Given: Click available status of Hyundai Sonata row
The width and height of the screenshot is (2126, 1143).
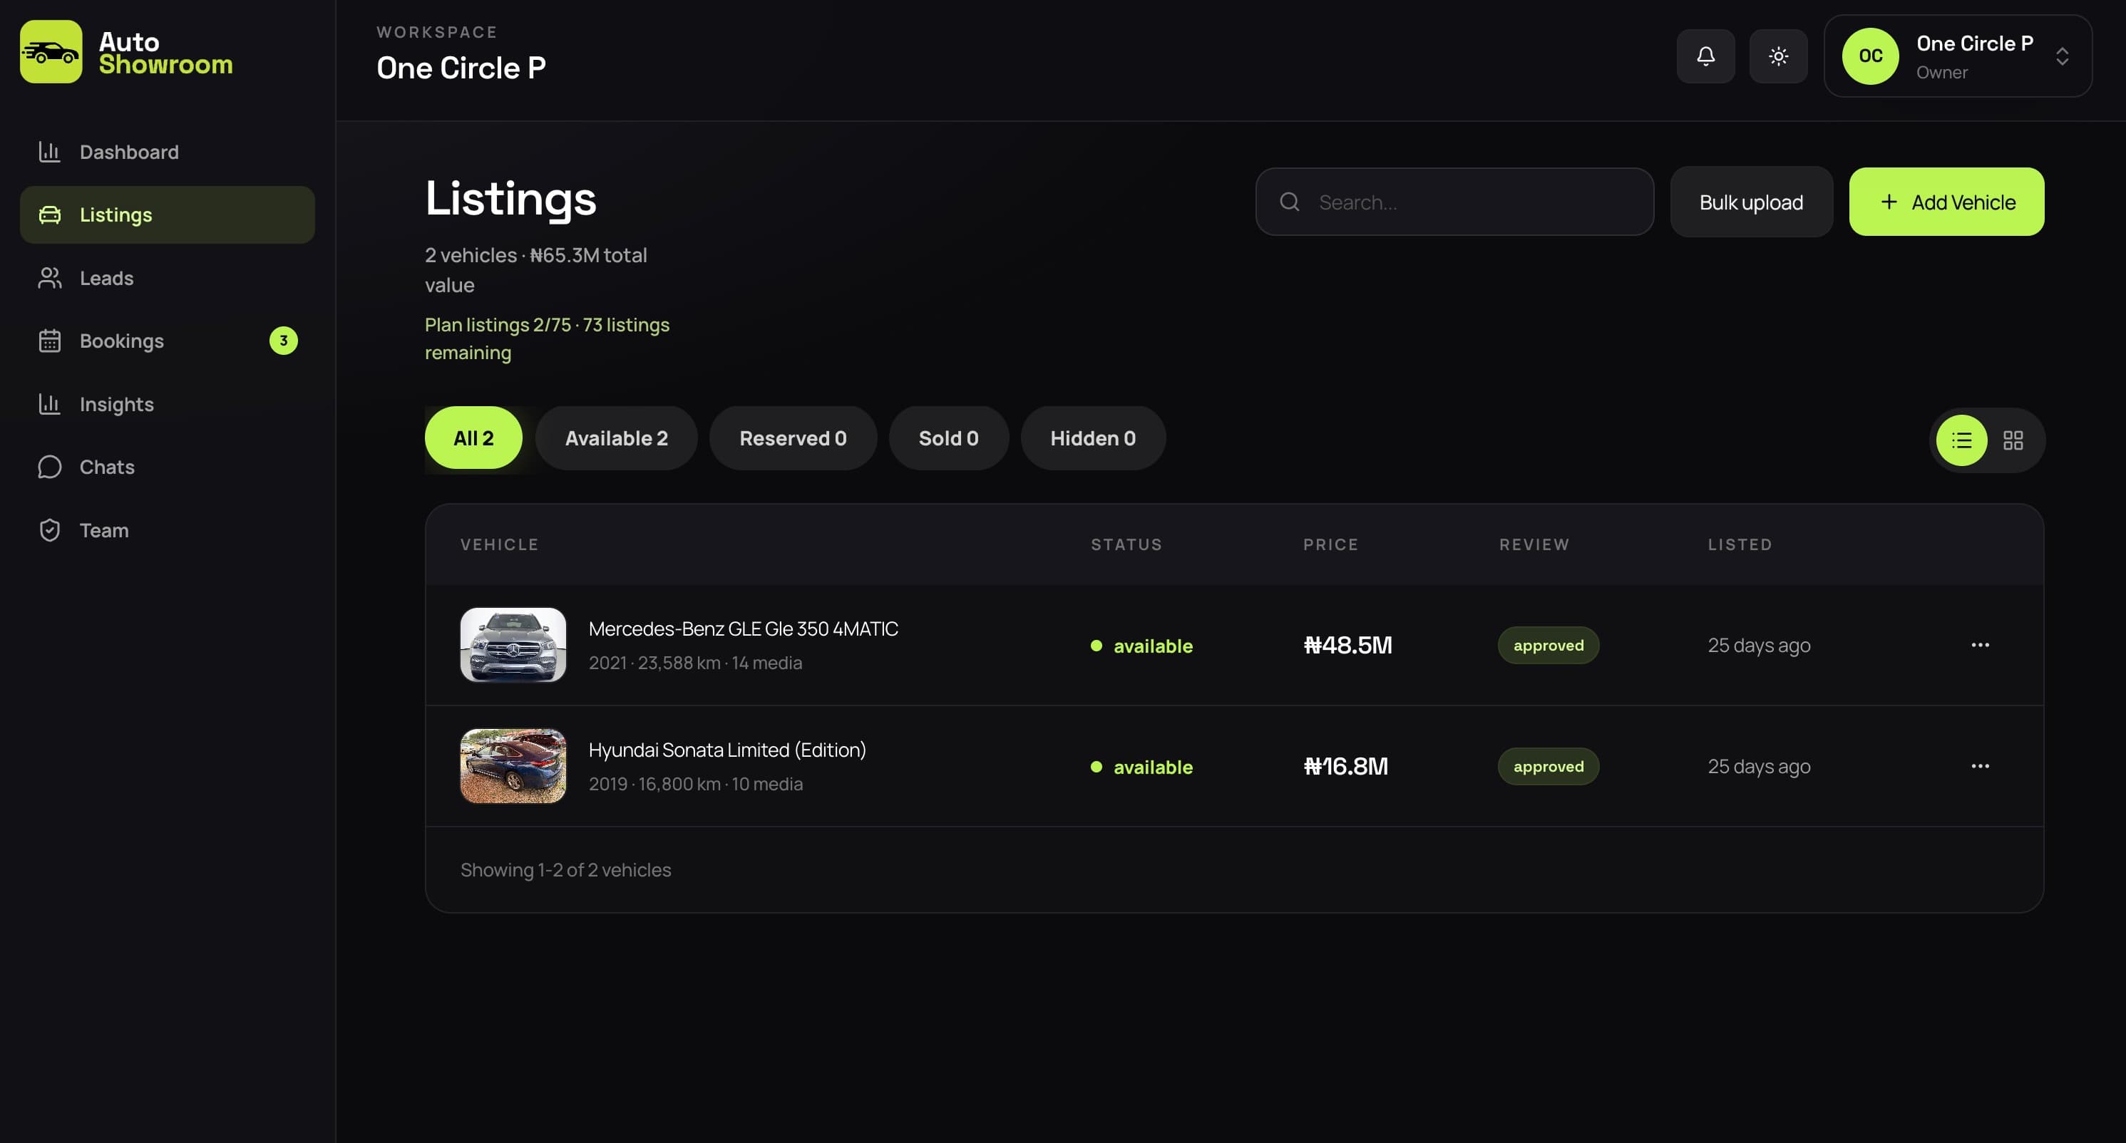Looking at the screenshot, I should 1141,767.
